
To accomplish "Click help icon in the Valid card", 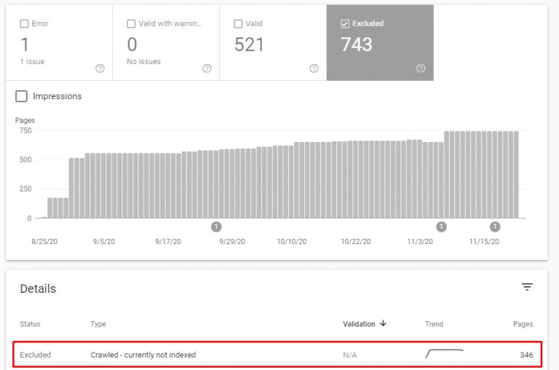I will [x=314, y=68].
